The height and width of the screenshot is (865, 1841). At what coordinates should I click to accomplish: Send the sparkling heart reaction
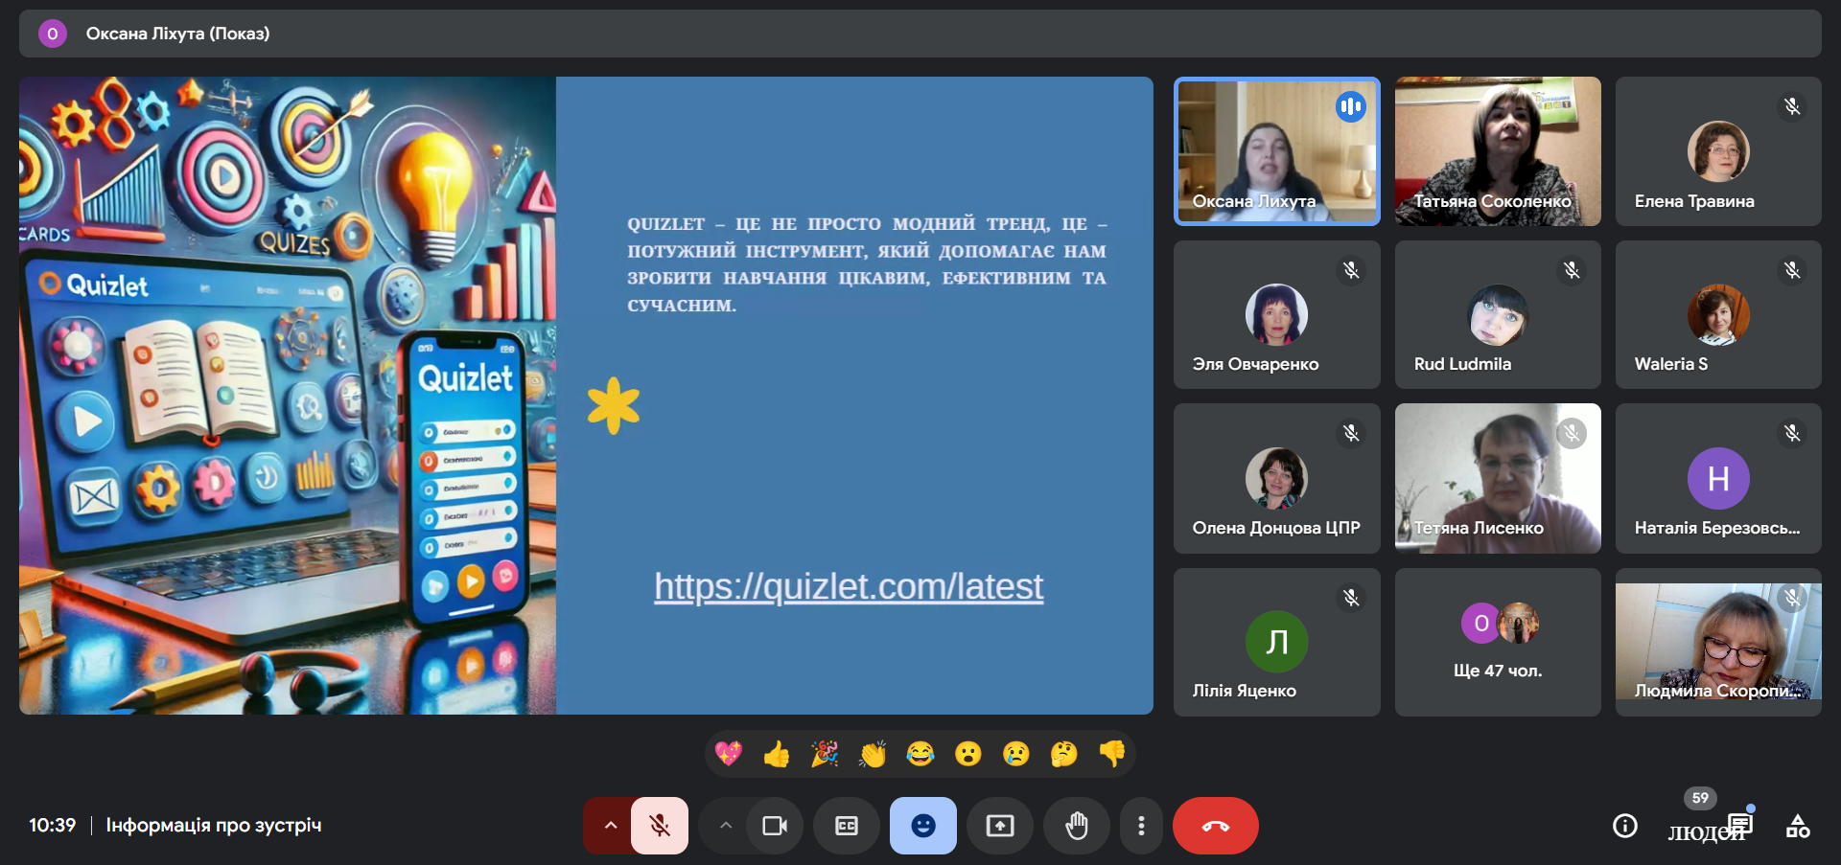[x=729, y=754]
